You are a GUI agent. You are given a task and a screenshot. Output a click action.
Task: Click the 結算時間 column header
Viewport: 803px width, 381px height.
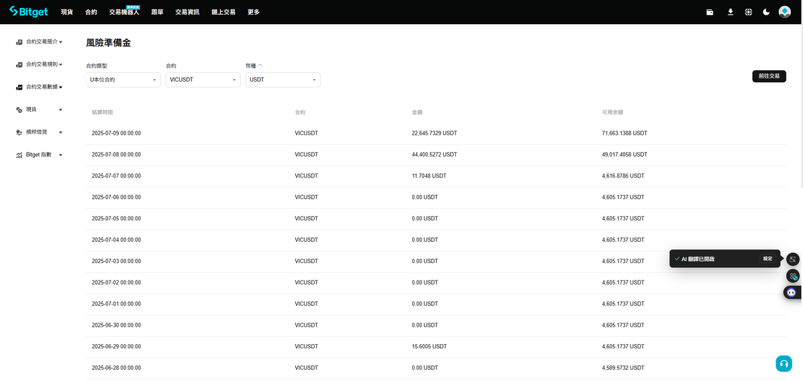tap(102, 112)
